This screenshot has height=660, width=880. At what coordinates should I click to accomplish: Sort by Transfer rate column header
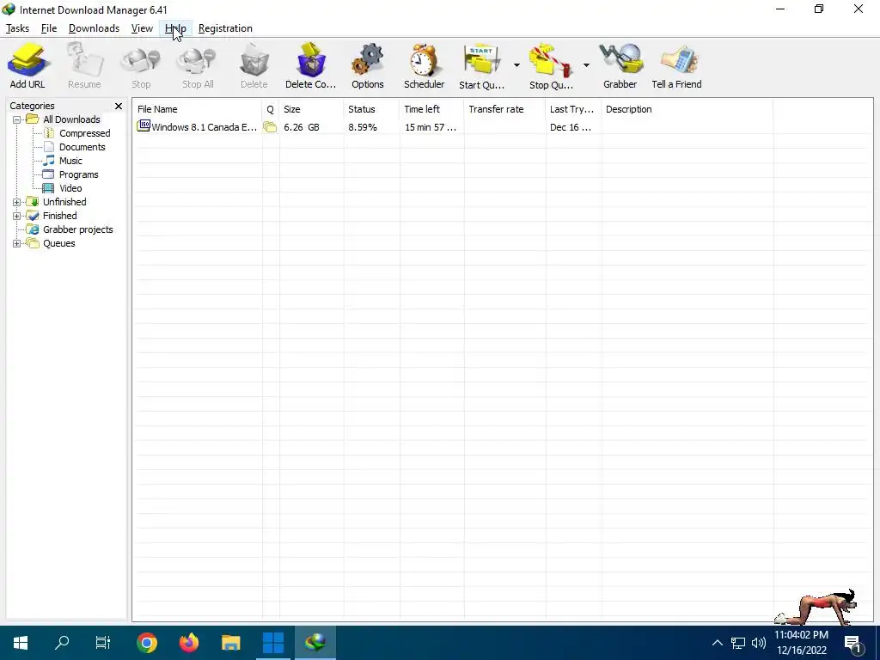click(505, 109)
